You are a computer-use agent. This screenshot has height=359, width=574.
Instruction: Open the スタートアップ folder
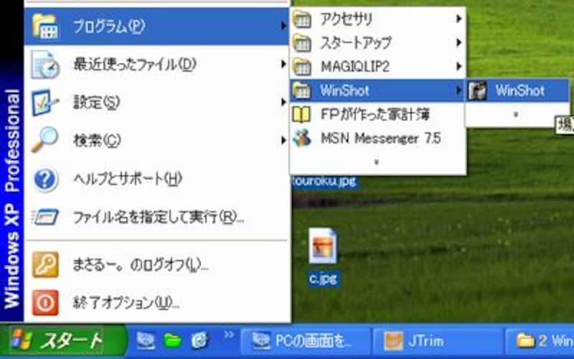377,43
